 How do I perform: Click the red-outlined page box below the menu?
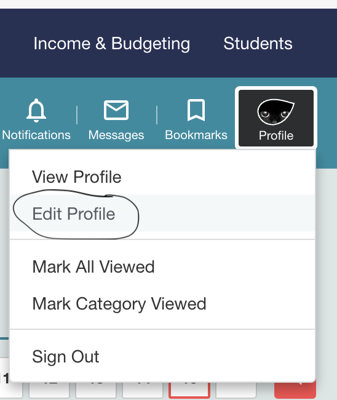pos(189,390)
